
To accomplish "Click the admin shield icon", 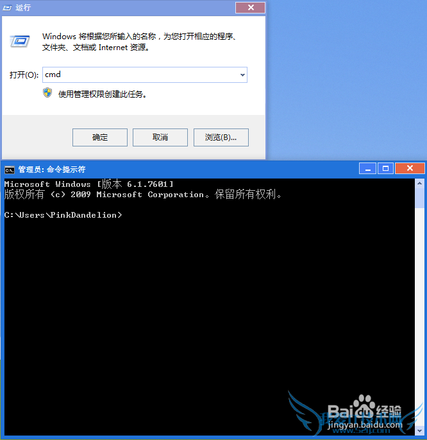I will pyautogui.click(x=47, y=92).
